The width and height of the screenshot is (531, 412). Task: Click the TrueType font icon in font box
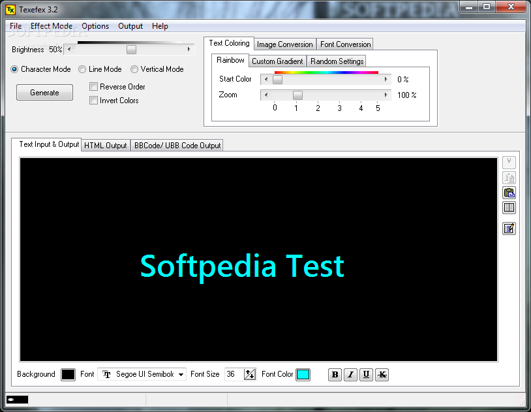point(107,374)
